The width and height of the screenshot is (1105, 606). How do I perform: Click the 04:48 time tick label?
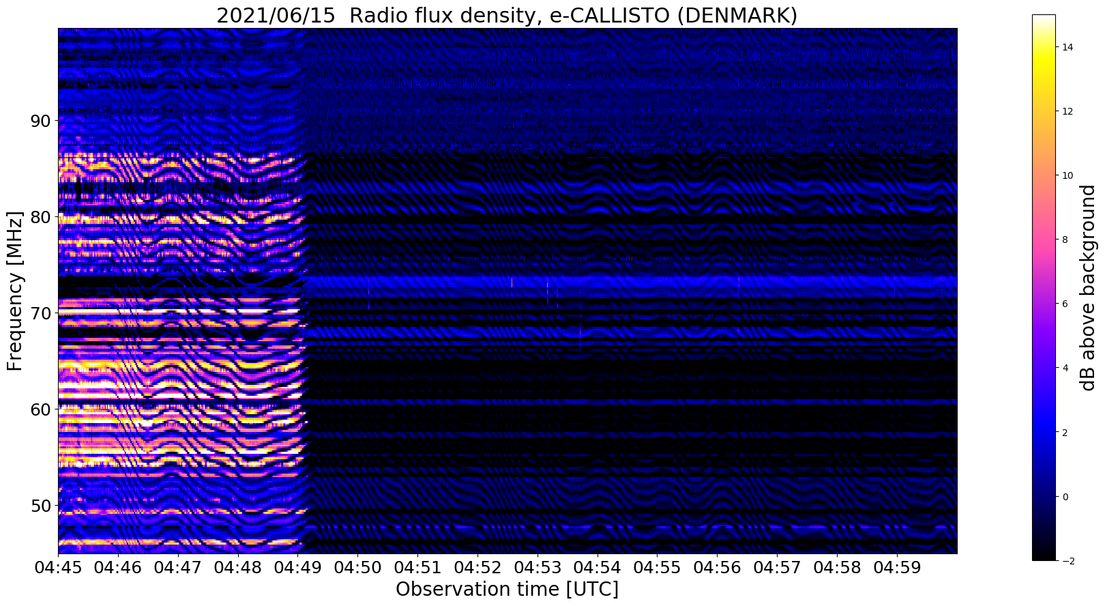pyautogui.click(x=238, y=567)
